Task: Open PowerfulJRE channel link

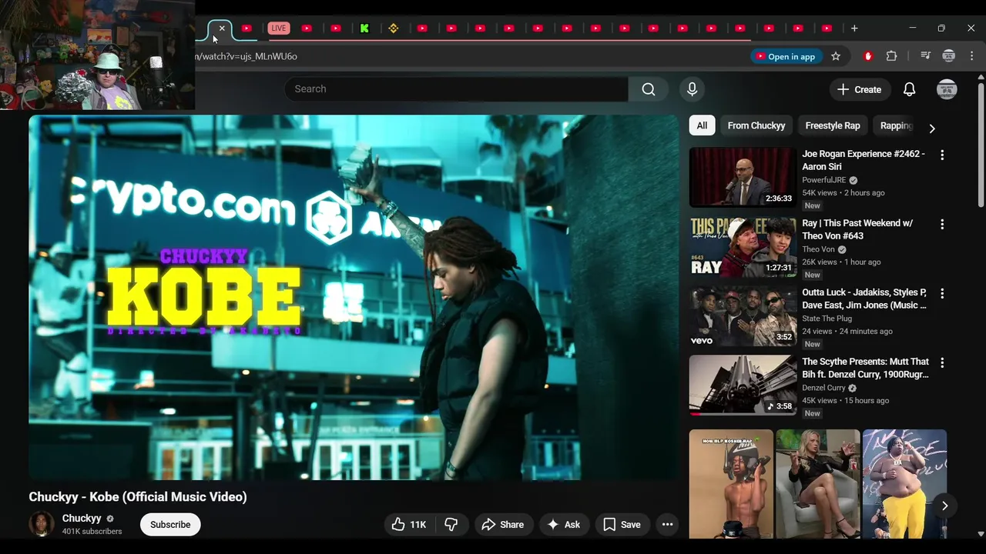Action: point(823,180)
